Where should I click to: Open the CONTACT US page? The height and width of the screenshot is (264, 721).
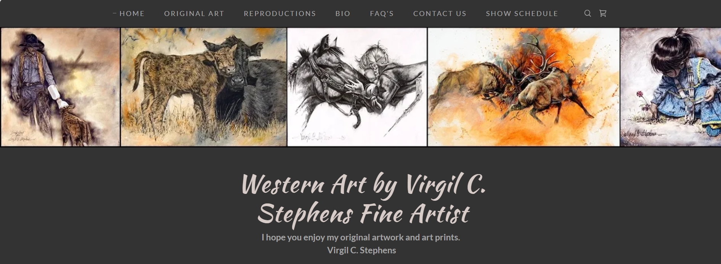point(440,13)
